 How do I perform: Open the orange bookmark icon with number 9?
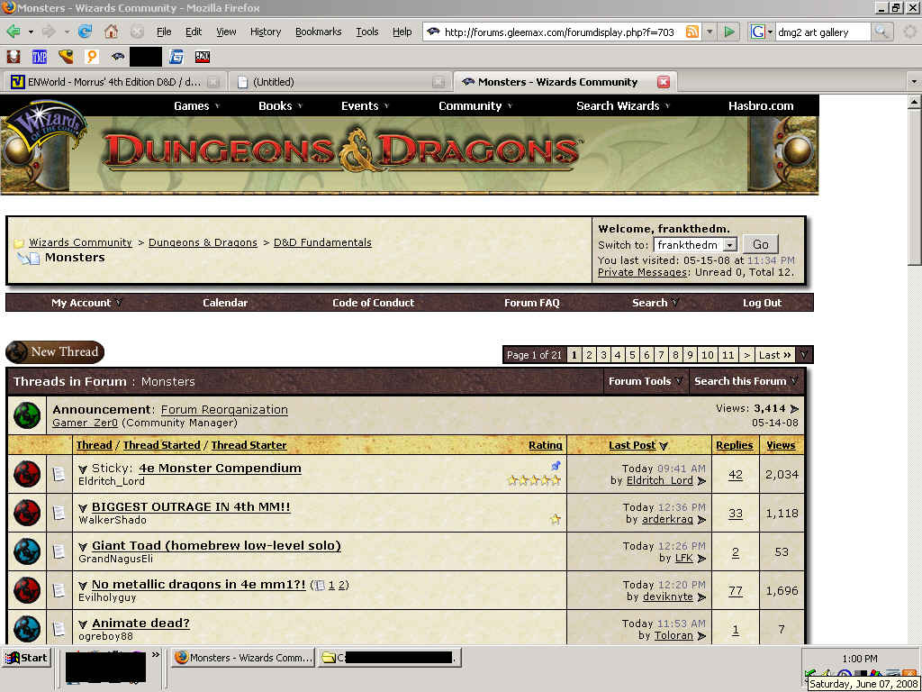tap(92, 57)
